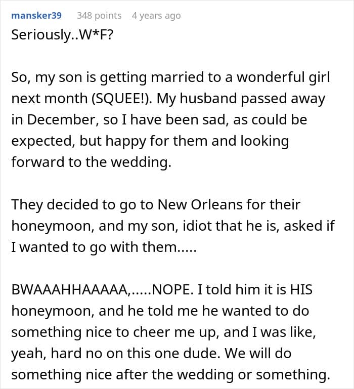Click the 348 points score
354x389 pixels.
pyautogui.click(x=99, y=15)
